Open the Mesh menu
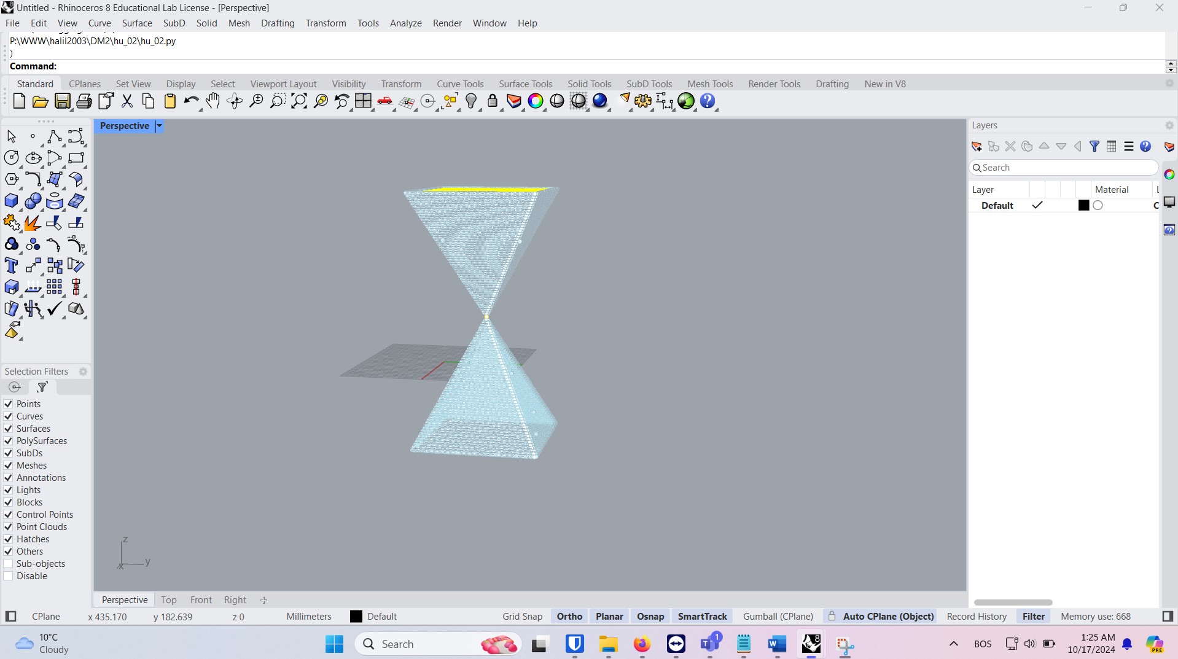Viewport: 1178px width, 659px height. point(239,23)
